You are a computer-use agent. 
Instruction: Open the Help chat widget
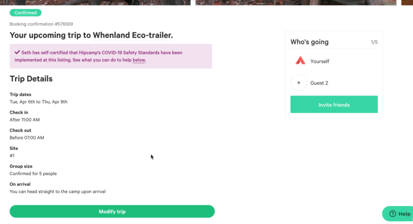tap(399, 214)
